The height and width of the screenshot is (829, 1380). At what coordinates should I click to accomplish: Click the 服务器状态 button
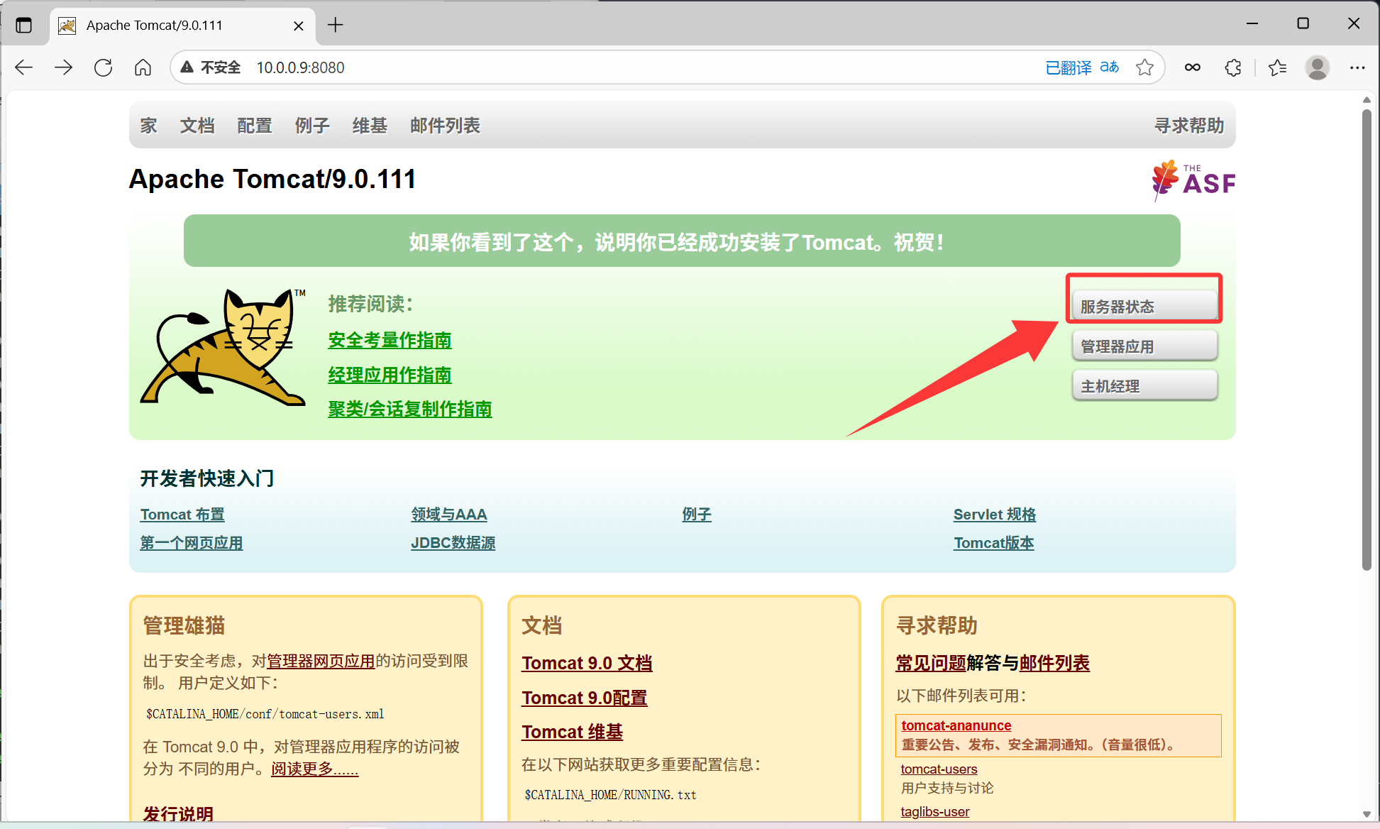pos(1144,307)
